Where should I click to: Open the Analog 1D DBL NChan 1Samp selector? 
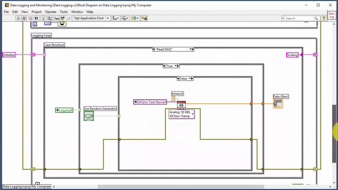coord(182,114)
